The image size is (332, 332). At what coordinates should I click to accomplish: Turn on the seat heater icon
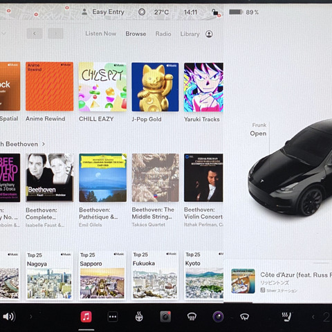286,317
